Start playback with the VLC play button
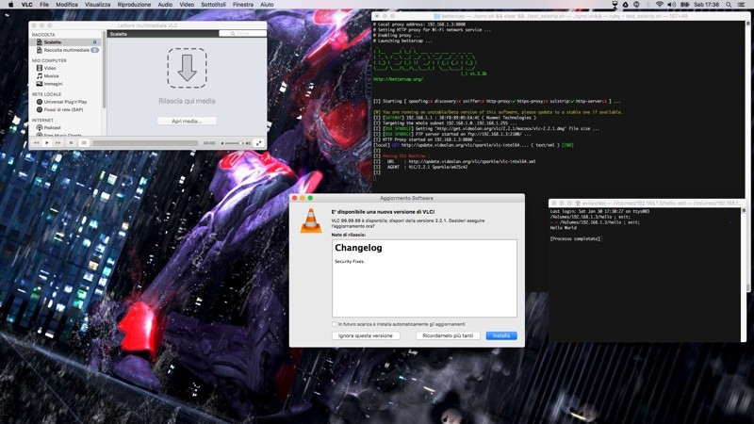Viewport: 754px width, 424px height. click(x=46, y=143)
